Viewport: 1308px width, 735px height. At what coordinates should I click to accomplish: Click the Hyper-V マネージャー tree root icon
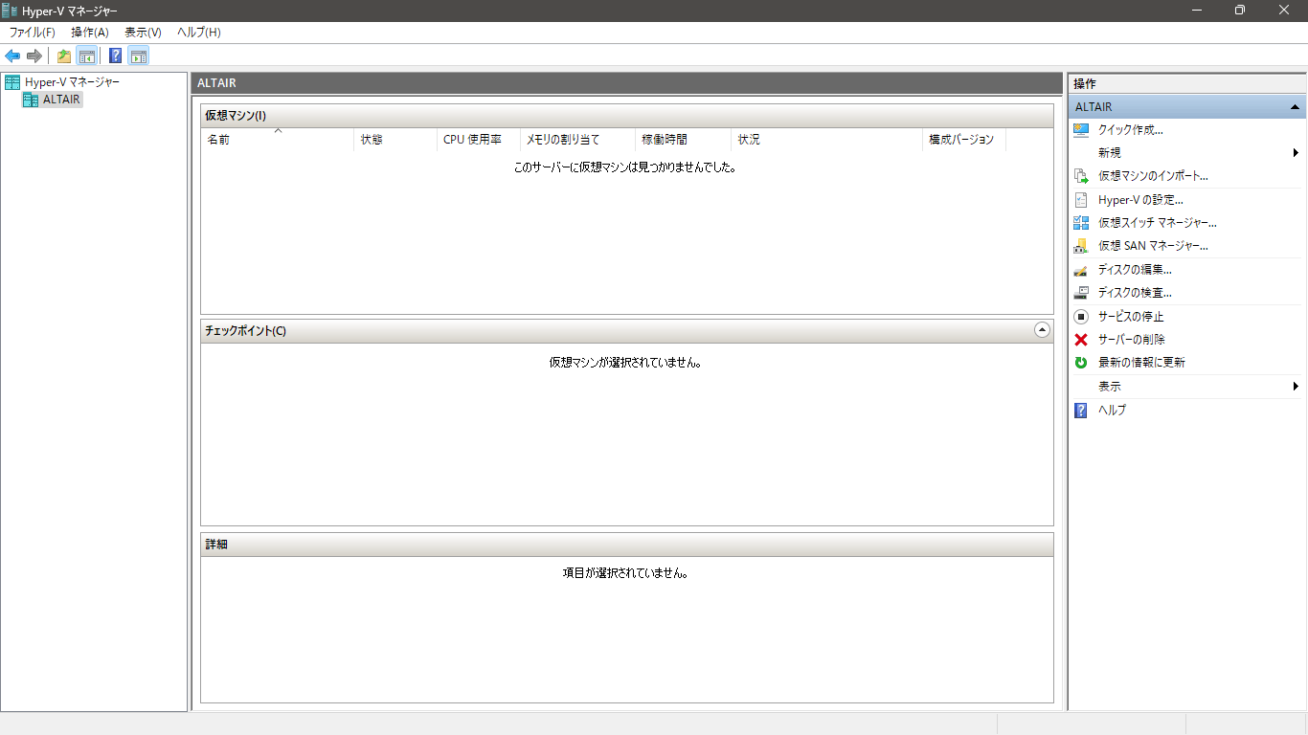click(12, 82)
